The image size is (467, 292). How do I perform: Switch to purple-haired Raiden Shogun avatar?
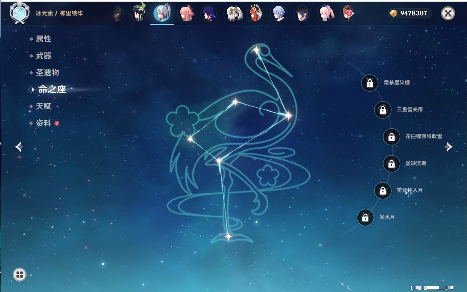pos(209,13)
